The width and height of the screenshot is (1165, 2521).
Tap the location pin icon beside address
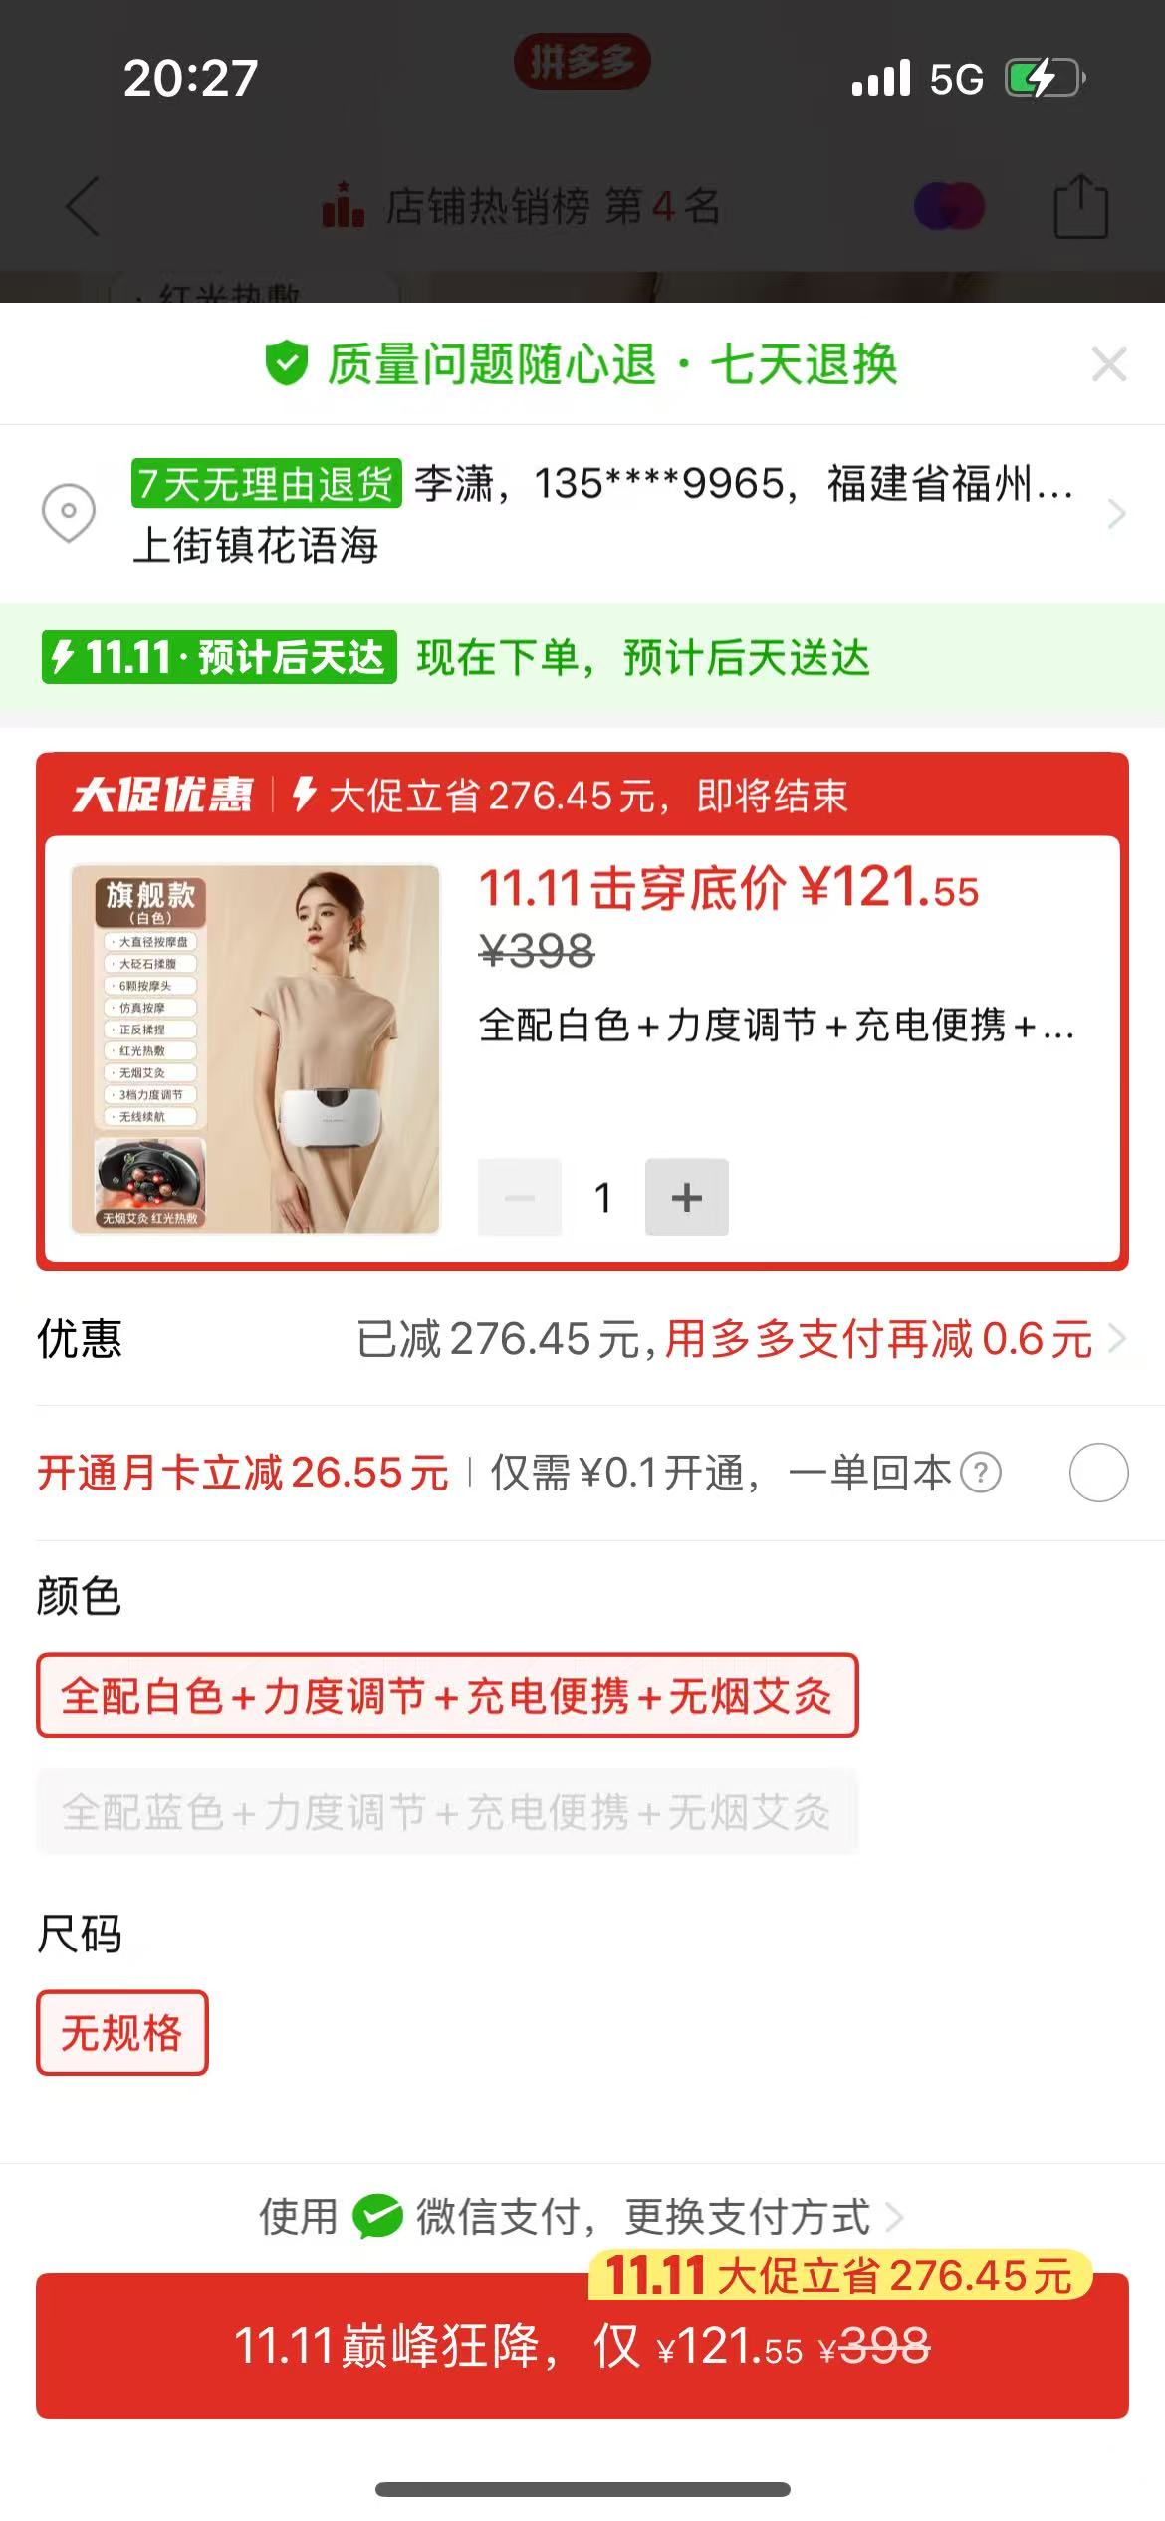tap(69, 513)
